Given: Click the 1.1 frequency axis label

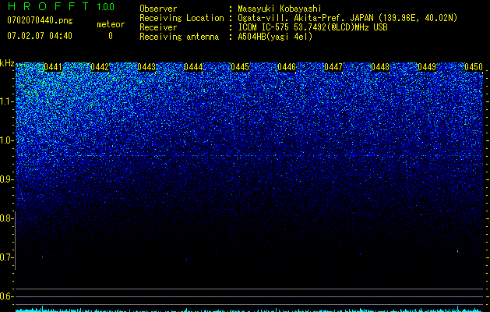Looking at the screenshot, I should click(6, 101).
